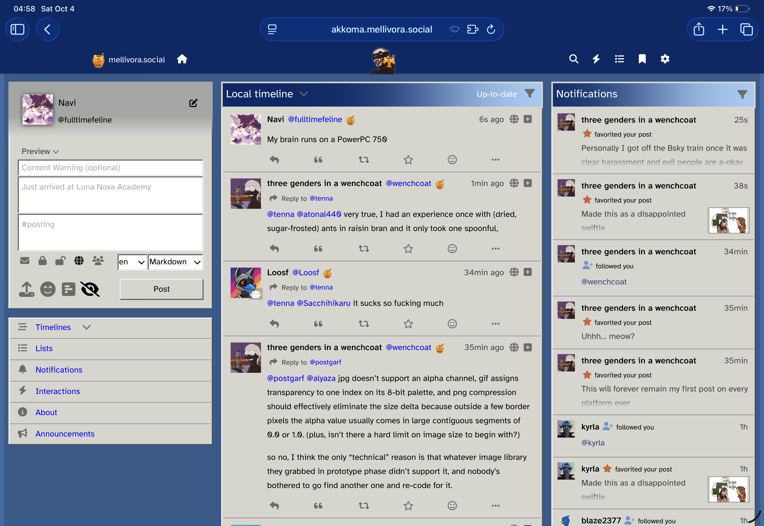
Task: Click the Content Warning input field
Action: coord(110,168)
